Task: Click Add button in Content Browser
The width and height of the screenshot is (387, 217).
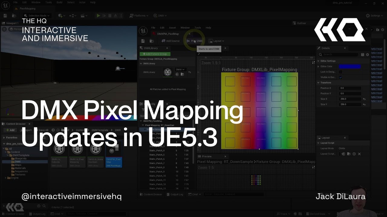Action: click(10, 130)
